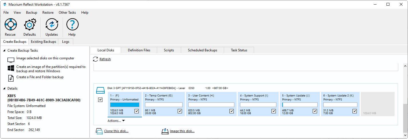Collapse the Create Backup Tasks section

(5, 51)
